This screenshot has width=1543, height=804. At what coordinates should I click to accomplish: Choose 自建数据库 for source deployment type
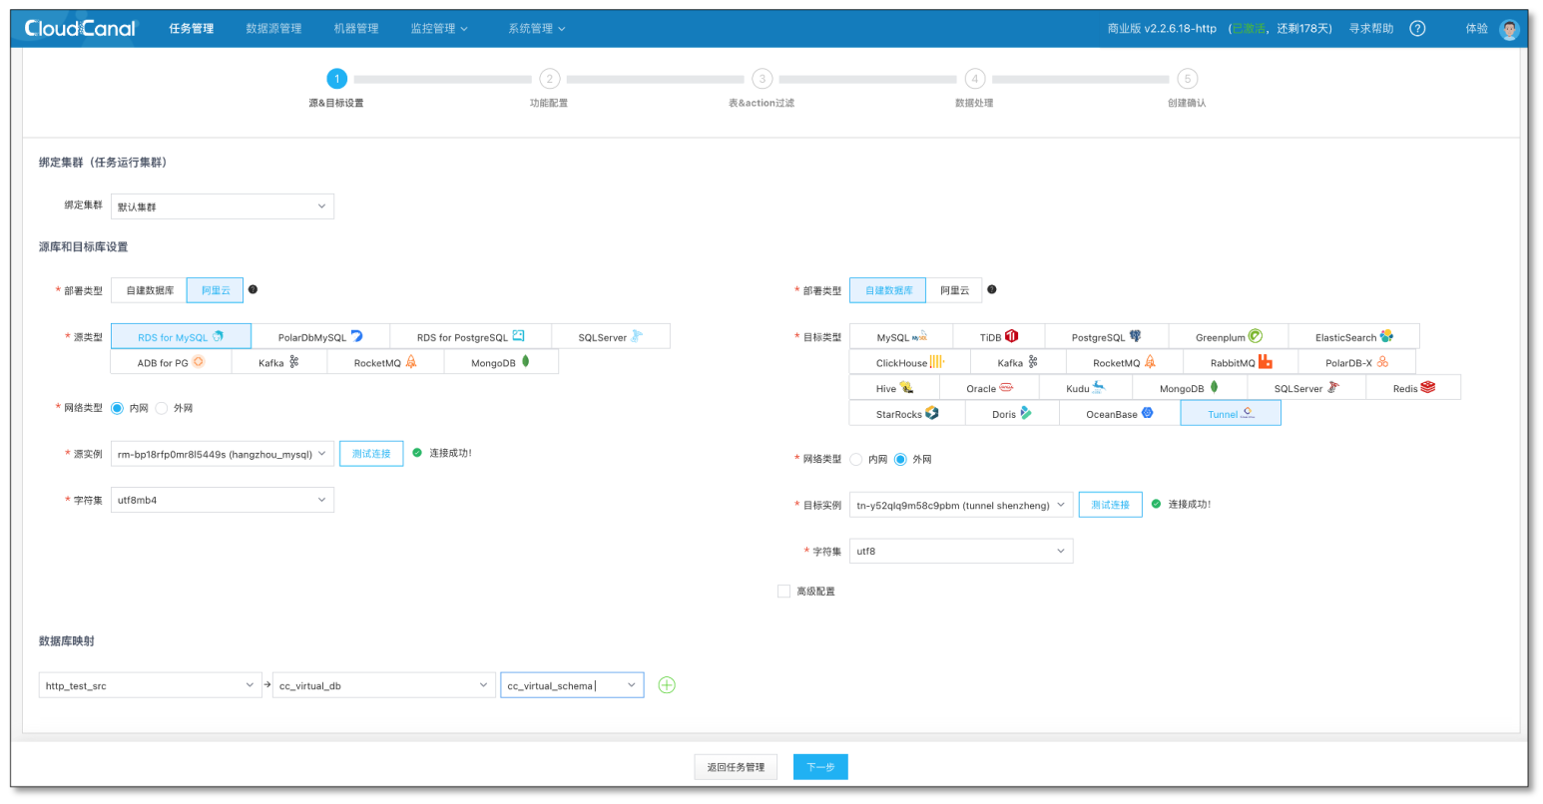[x=150, y=290]
